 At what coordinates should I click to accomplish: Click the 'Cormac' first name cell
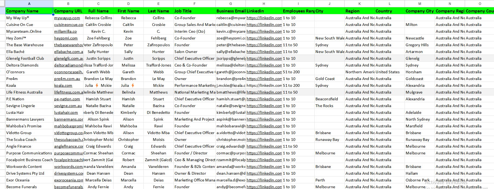point(128,153)
